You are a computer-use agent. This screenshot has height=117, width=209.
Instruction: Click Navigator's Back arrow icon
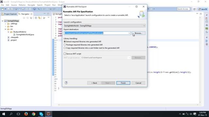(24, 18)
